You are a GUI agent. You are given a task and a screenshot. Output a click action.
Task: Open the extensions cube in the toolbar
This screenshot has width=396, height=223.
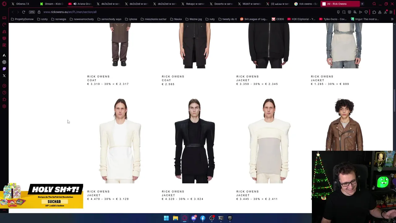[374, 12]
